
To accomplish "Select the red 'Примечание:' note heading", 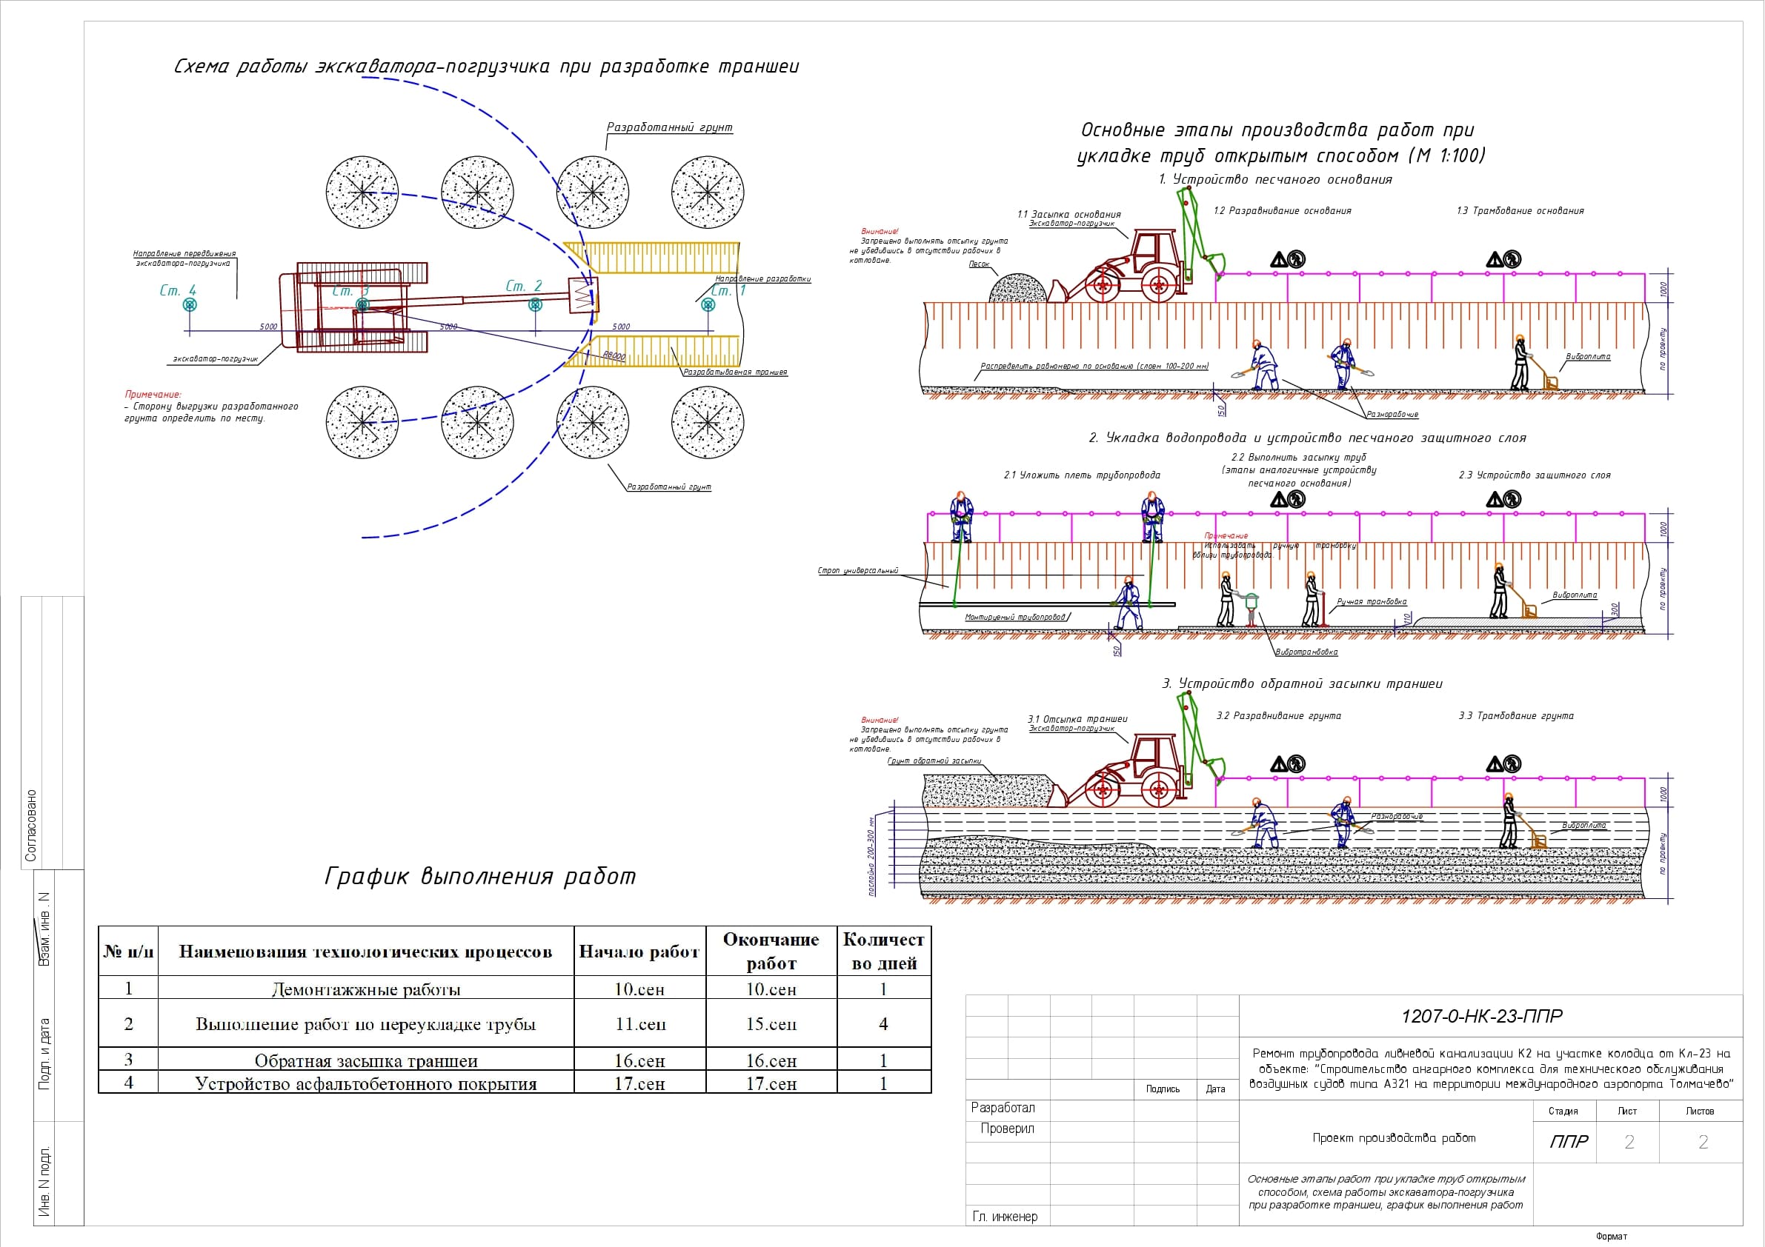I will pyautogui.click(x=153, y=394).
